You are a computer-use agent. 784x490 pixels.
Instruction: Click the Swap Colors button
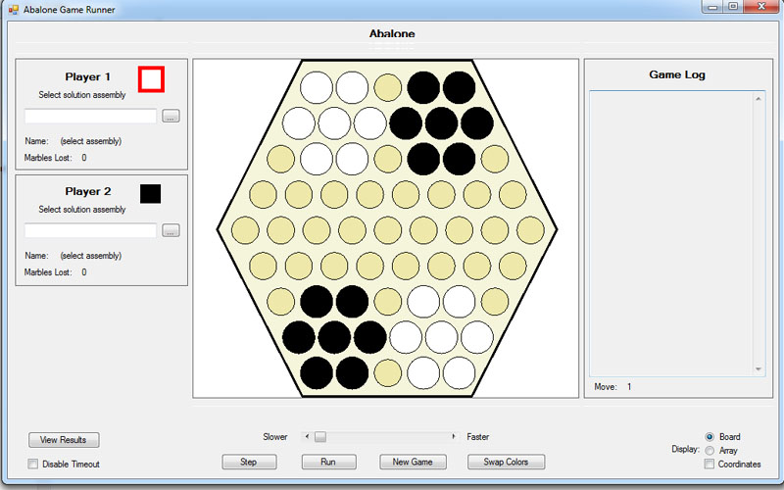[506, 462]
